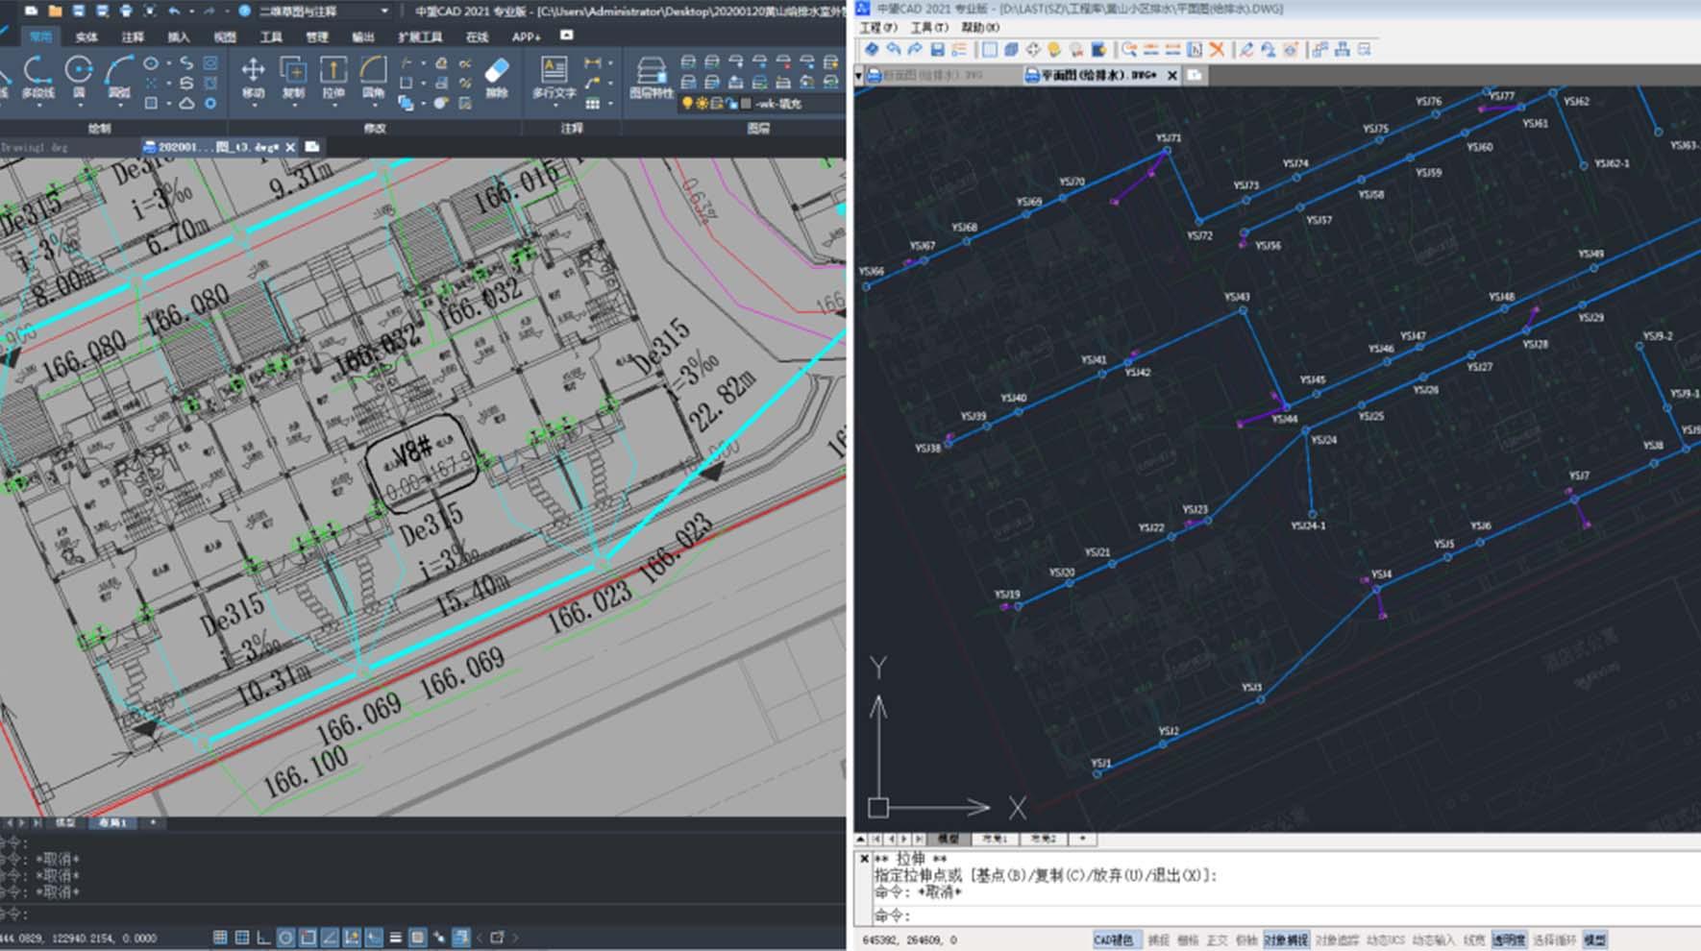Select the Polyline (多段线) tool in left window
Image resolution: width=1701 pixels, height=951 pixels.
point(37,77)
